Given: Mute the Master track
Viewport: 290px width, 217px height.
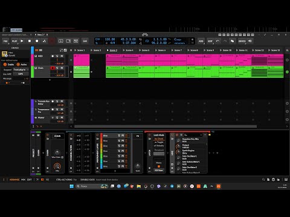Looking at the screenshot, I should coord(62,118).
